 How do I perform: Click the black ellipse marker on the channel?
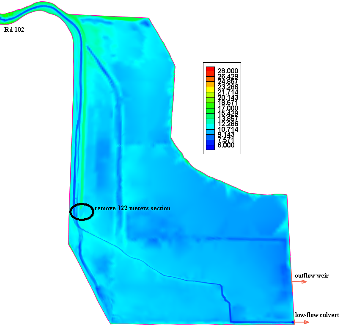pos(82,211)
